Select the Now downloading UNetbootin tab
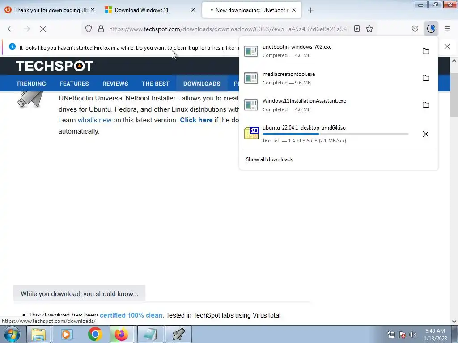Image resolution: width=458 pixels, height=343 pixels. [x=252, y=10]
